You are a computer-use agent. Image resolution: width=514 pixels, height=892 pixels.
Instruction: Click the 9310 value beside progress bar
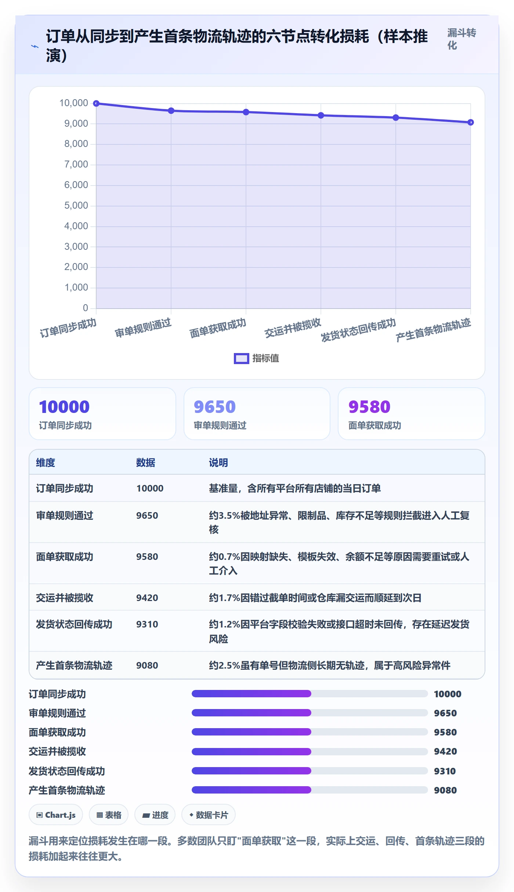445,771
